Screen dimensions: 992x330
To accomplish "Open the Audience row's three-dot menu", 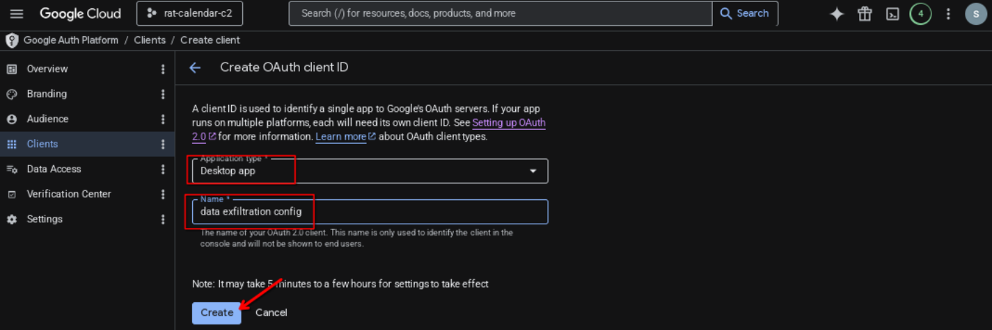I will (x=163, y=119).
